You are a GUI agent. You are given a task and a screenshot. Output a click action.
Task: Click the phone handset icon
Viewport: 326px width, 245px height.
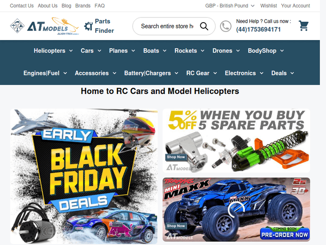coord(226,26)
